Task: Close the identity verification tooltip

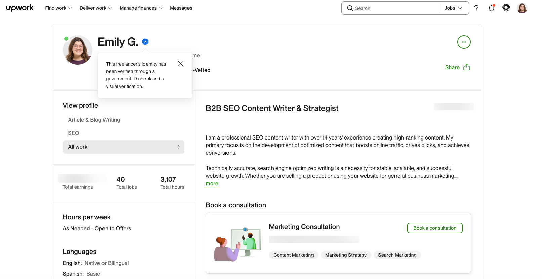Action: pos(181,64)
